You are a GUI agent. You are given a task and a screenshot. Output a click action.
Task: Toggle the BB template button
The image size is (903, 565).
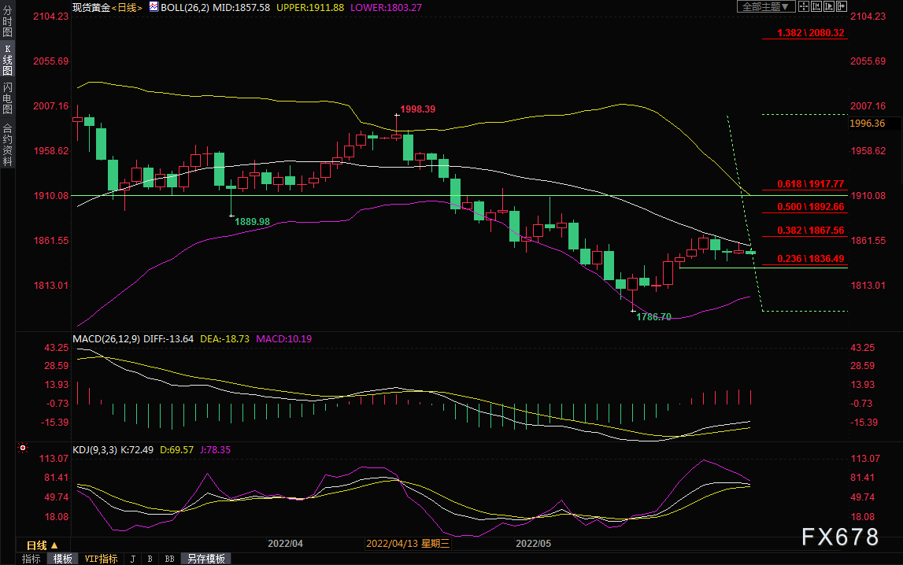(169, 559)
